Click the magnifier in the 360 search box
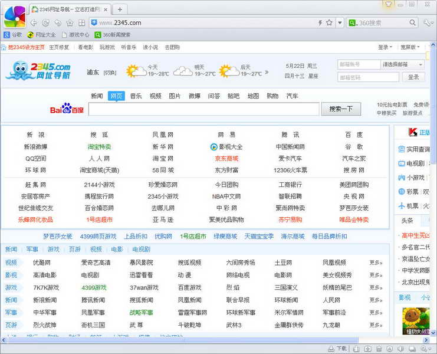 412,22
